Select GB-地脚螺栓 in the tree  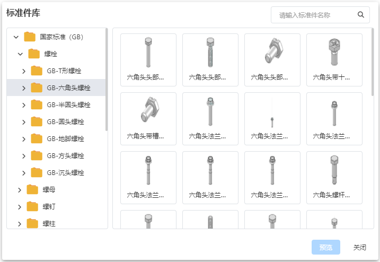click(65, 139)
